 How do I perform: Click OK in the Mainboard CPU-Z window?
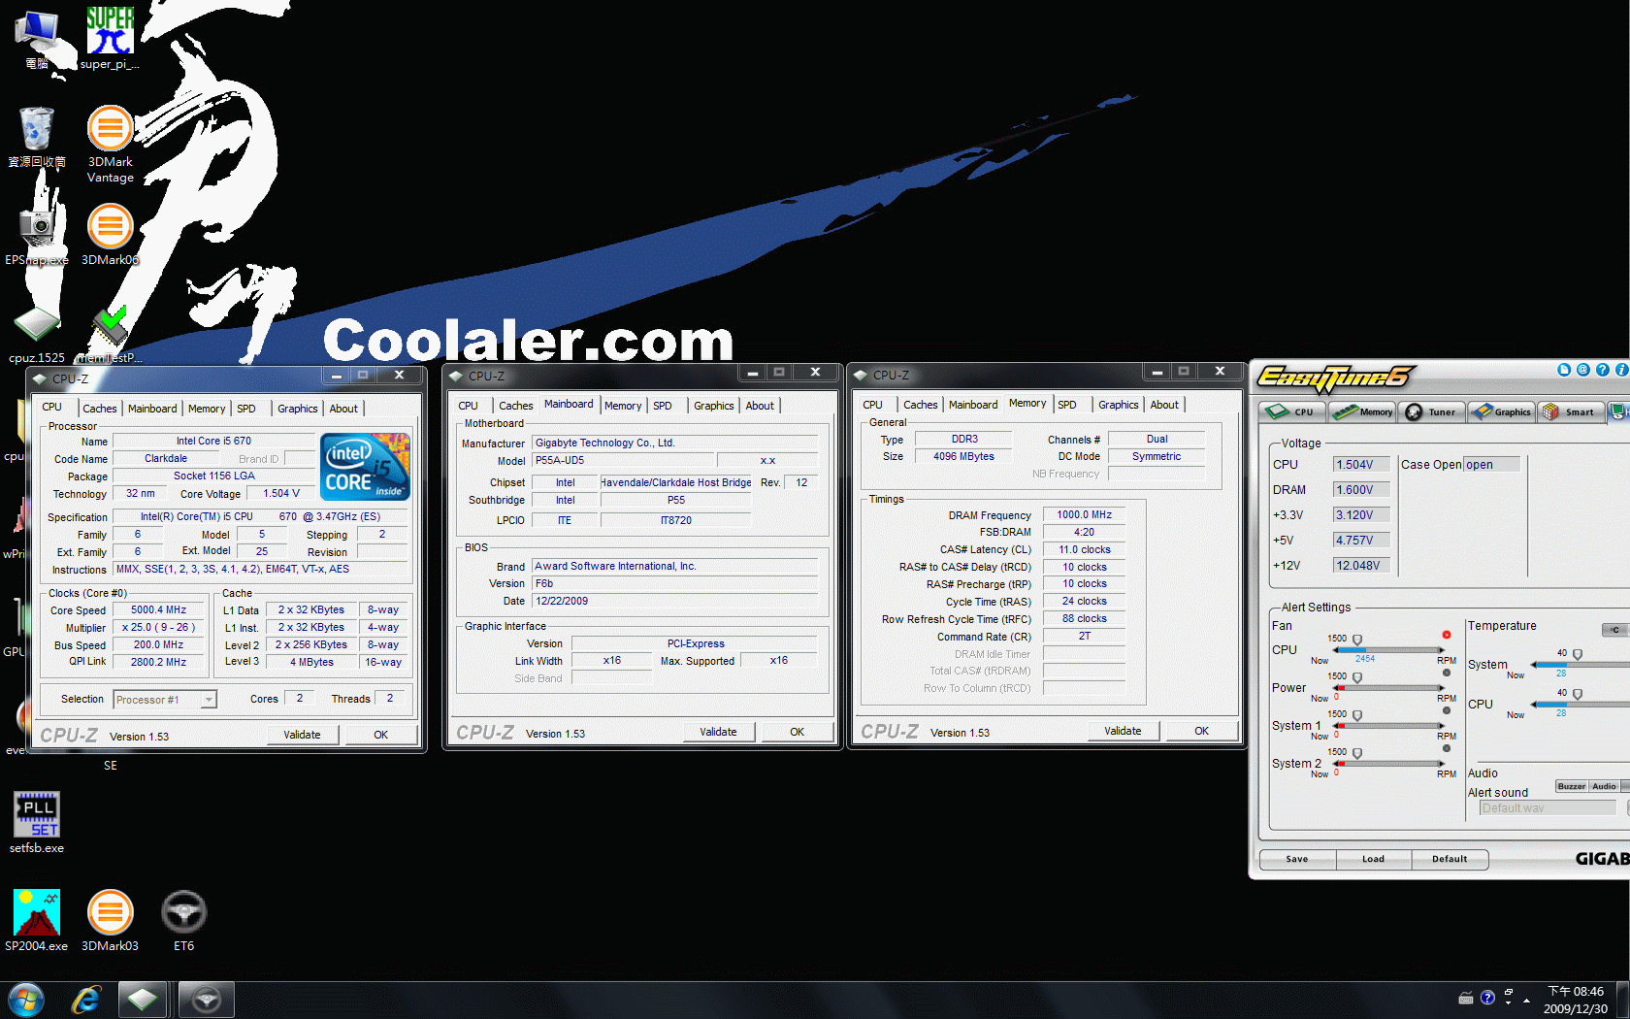pyautogui.click(x=797, y=732)
